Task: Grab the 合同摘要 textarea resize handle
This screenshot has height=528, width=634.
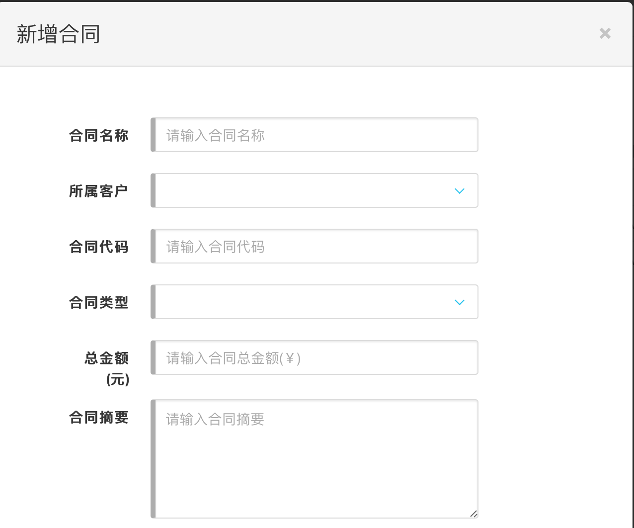Action: [474, 514]
